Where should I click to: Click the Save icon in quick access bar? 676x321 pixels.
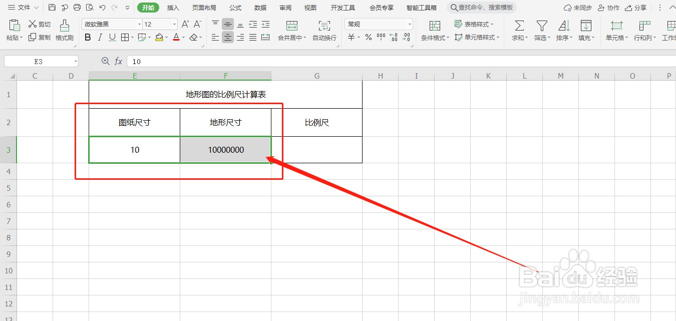[x=52, y=8]
